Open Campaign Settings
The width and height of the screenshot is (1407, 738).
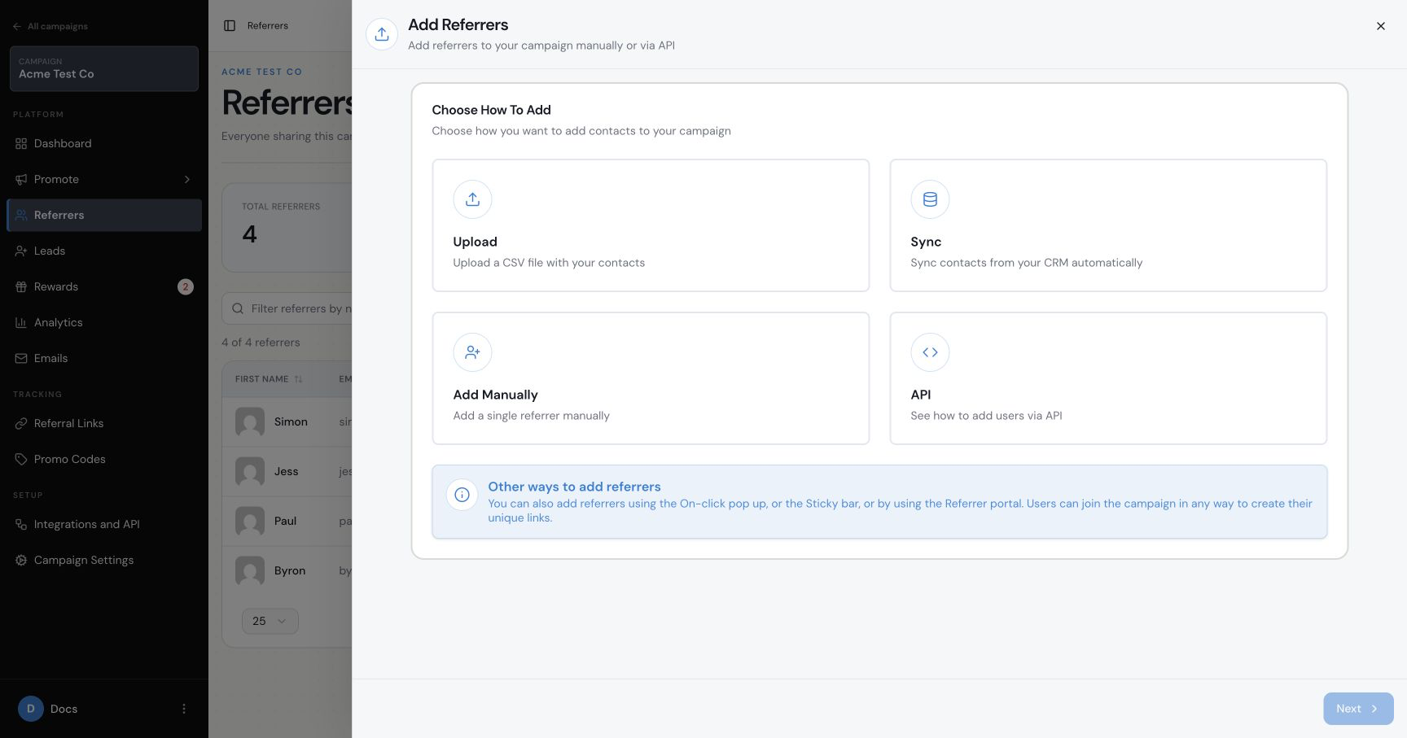point(104,560)
